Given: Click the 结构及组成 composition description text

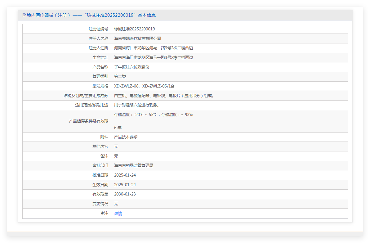Looking at the screenshot, I should (164, 96).
